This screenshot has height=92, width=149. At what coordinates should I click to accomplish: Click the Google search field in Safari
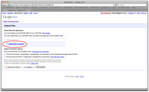131,5
